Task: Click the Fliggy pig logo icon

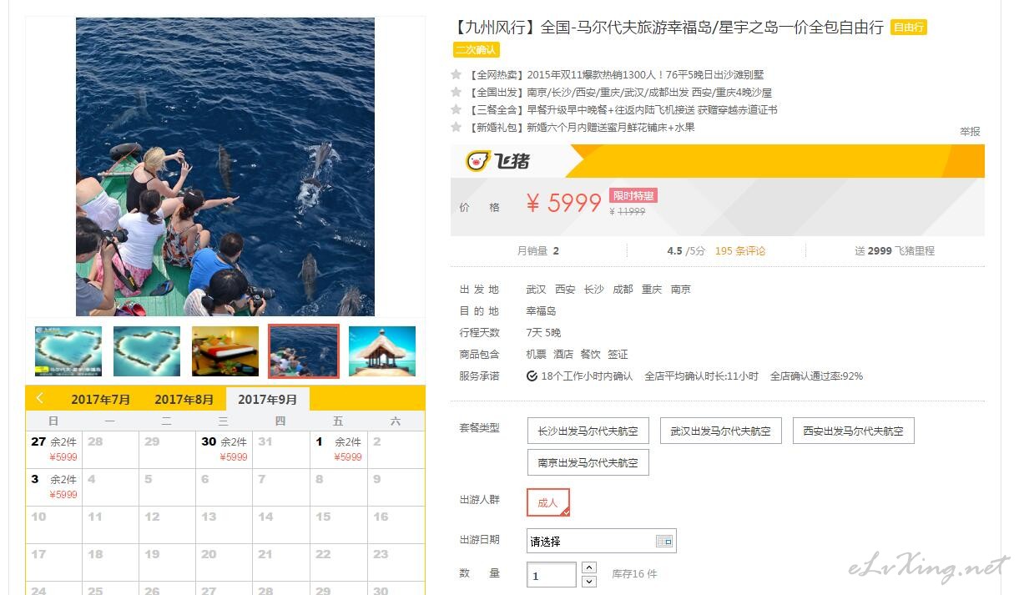Action: (x=478, y=161)
